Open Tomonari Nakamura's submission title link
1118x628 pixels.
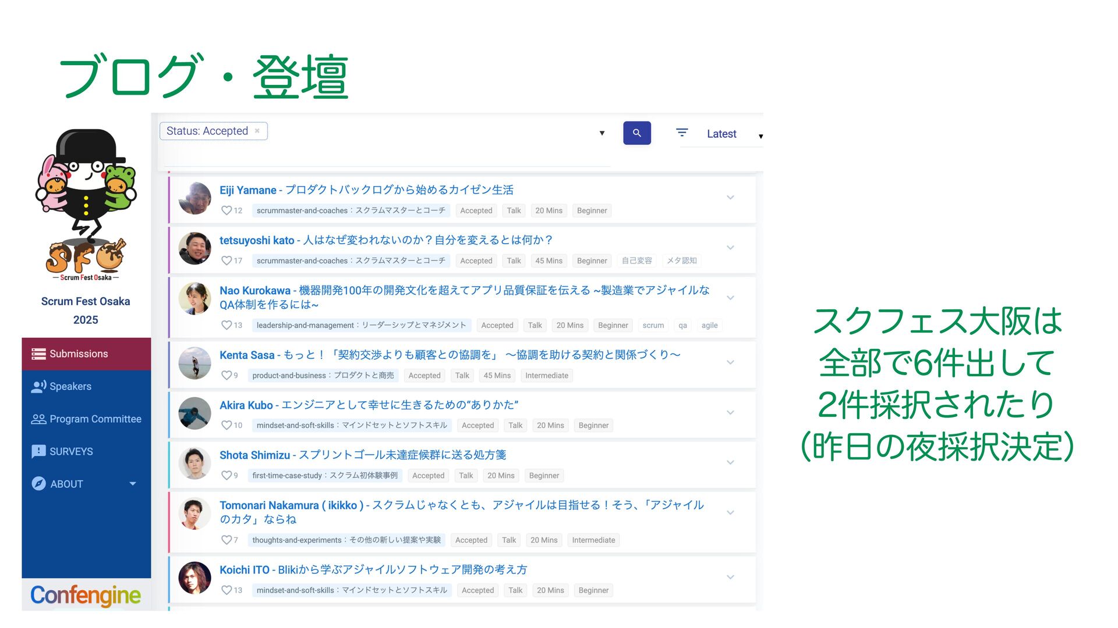click(x=462, y=512)
